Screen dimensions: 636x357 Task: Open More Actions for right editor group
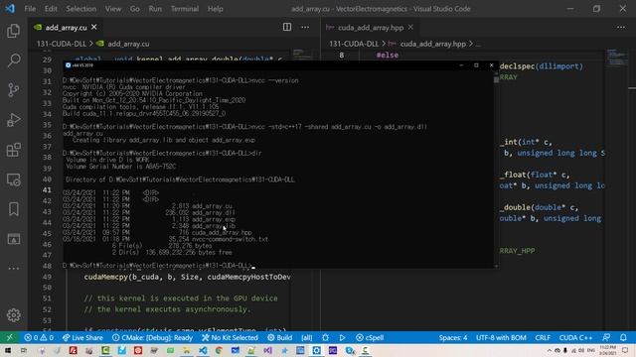(621, 27)
